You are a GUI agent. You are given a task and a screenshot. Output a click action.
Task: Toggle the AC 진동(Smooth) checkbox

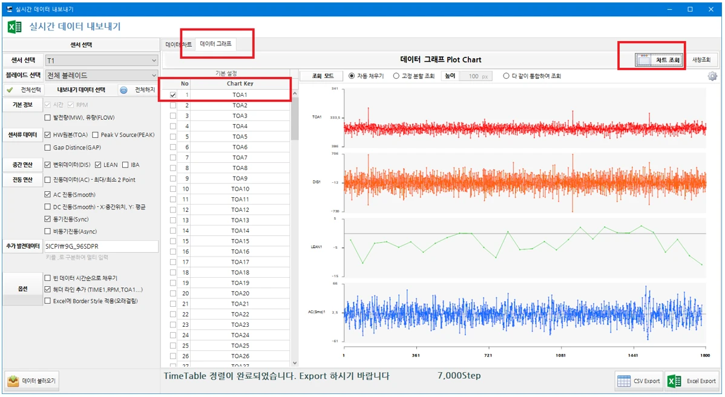48,195
